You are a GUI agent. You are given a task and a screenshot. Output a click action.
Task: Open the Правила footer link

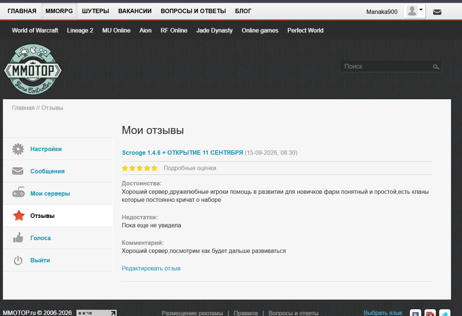coord(246,313)
